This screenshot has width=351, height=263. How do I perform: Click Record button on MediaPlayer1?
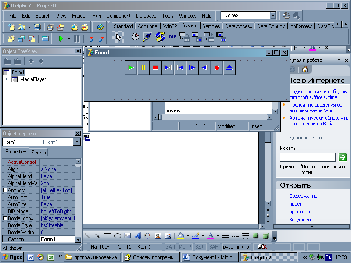(217, 68)
